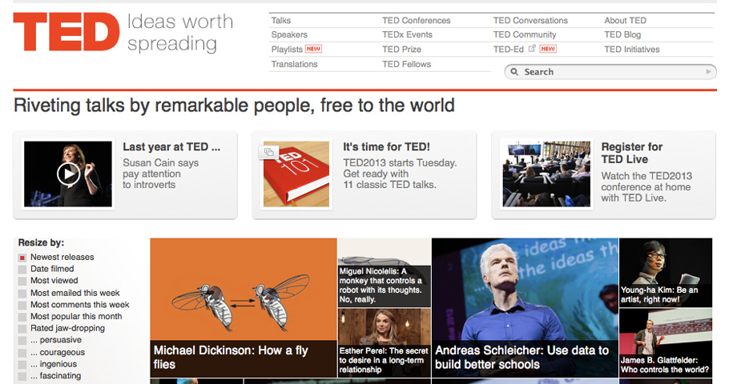Open the TED Fellows page
Viewport: 753px width, 384px height.
[x=406, y=64]
